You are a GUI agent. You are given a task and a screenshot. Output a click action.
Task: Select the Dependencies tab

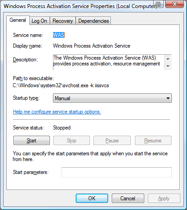pyautogui.click(x=93, y=21)
